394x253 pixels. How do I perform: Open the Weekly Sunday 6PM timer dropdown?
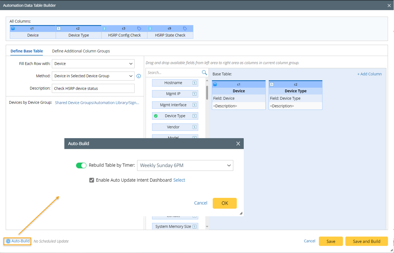click(x=185, y=166)
